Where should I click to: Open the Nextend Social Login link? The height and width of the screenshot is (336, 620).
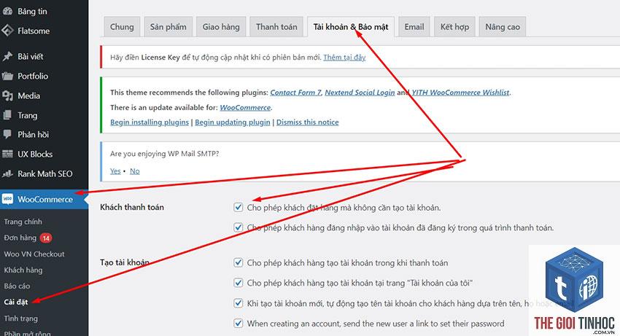pos(360,93)
